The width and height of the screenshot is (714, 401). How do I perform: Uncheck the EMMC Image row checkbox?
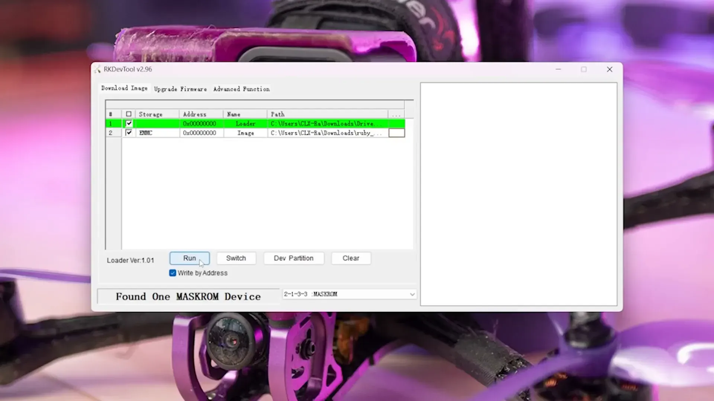(129, 133)
